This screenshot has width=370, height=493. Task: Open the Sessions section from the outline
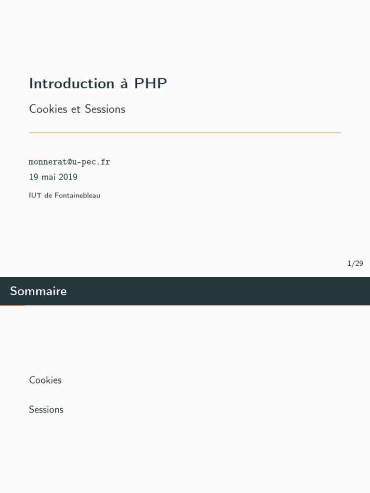pos(46,410)
